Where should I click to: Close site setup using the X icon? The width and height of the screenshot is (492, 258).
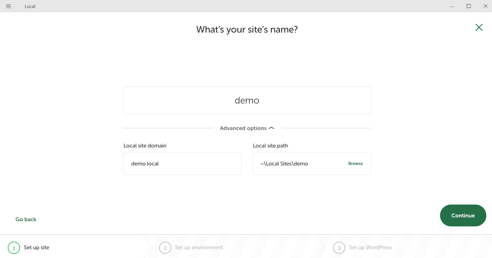click(479, 27)
